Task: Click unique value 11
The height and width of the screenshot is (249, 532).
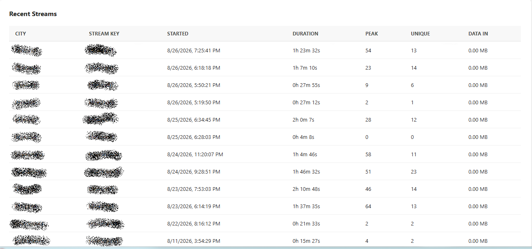Action: point(414,155)
